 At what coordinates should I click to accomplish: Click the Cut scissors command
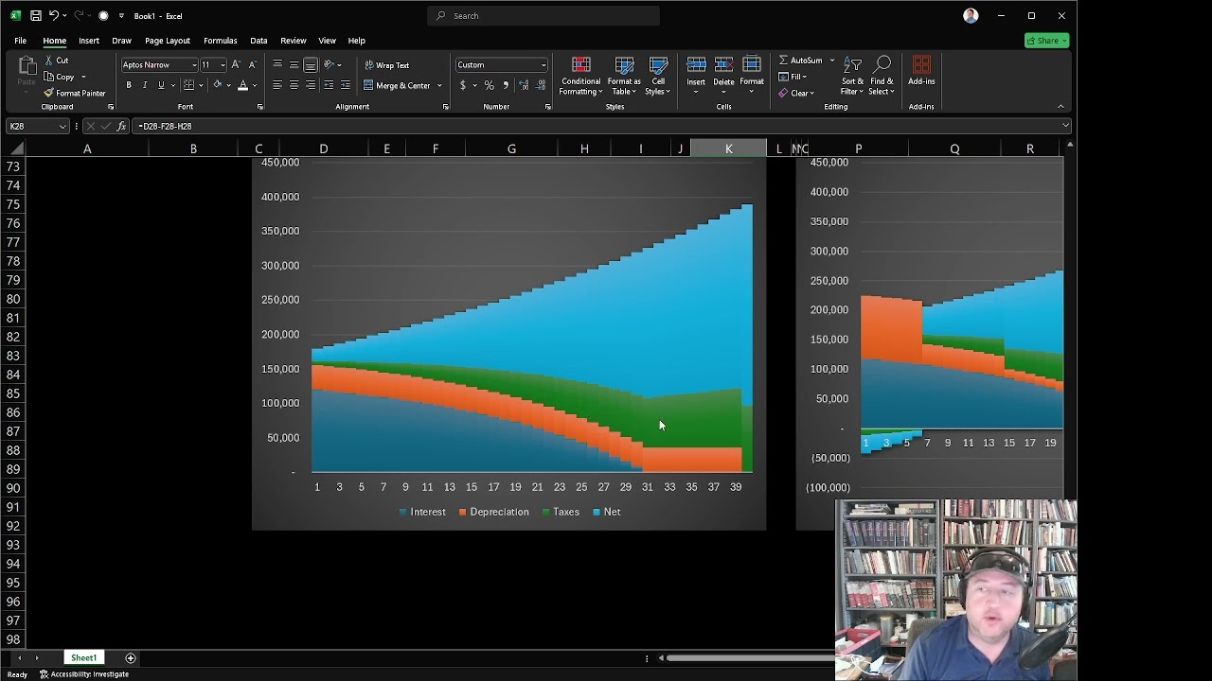coord(56,60)
